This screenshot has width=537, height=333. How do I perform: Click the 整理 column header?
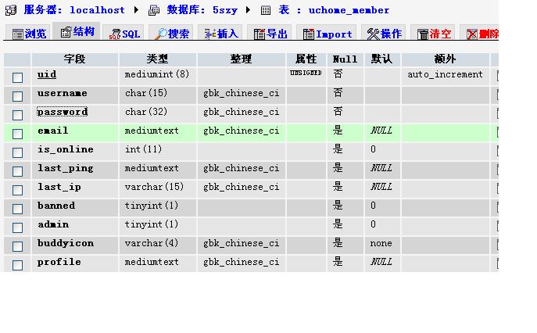[x=241, y=59]
